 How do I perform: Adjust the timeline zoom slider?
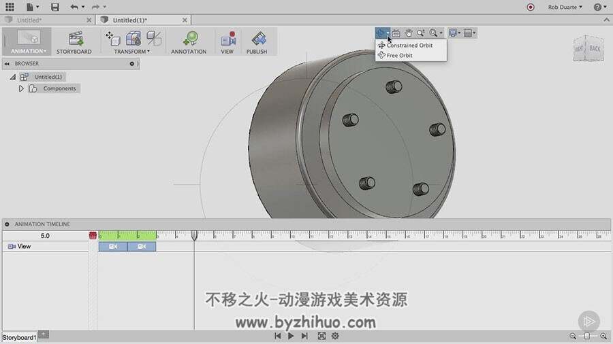pos(587,336)
